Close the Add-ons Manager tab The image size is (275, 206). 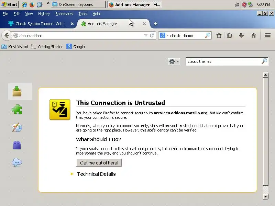pos(144,24)
